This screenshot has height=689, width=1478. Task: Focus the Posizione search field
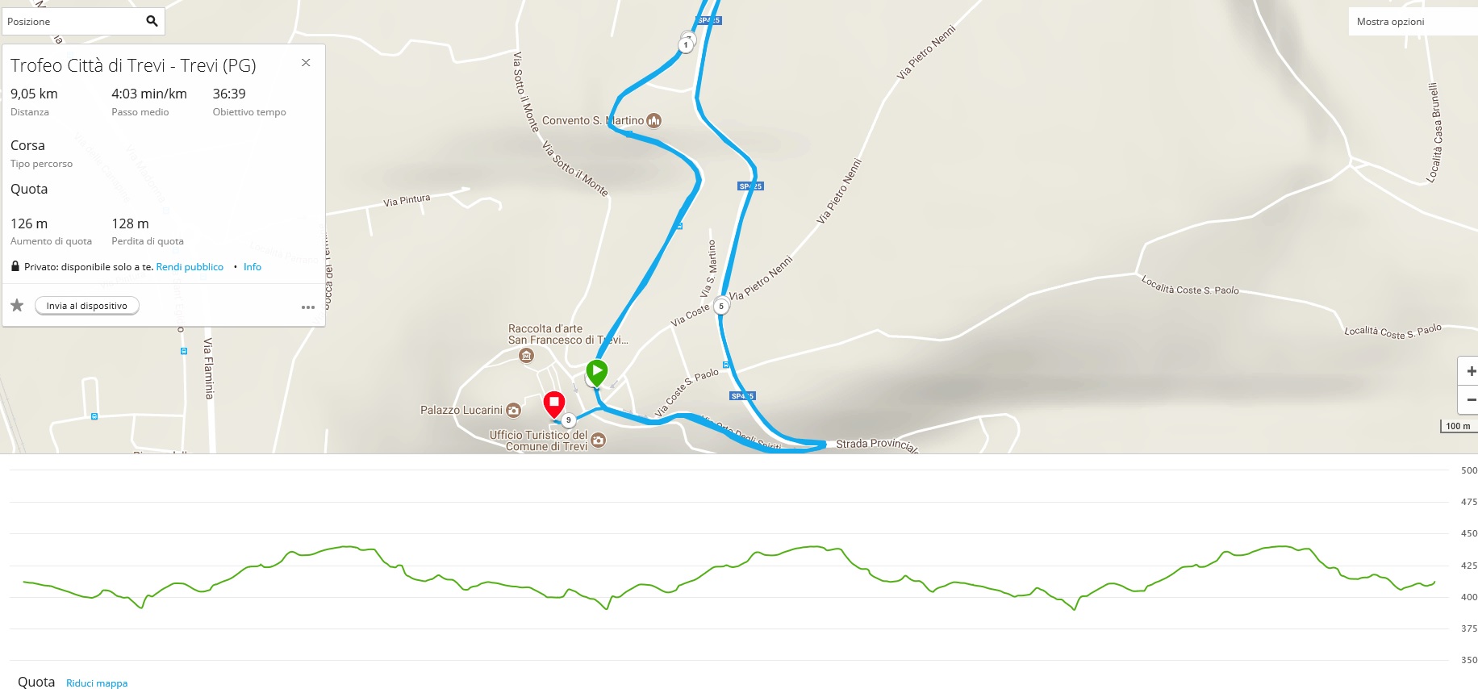73,22
